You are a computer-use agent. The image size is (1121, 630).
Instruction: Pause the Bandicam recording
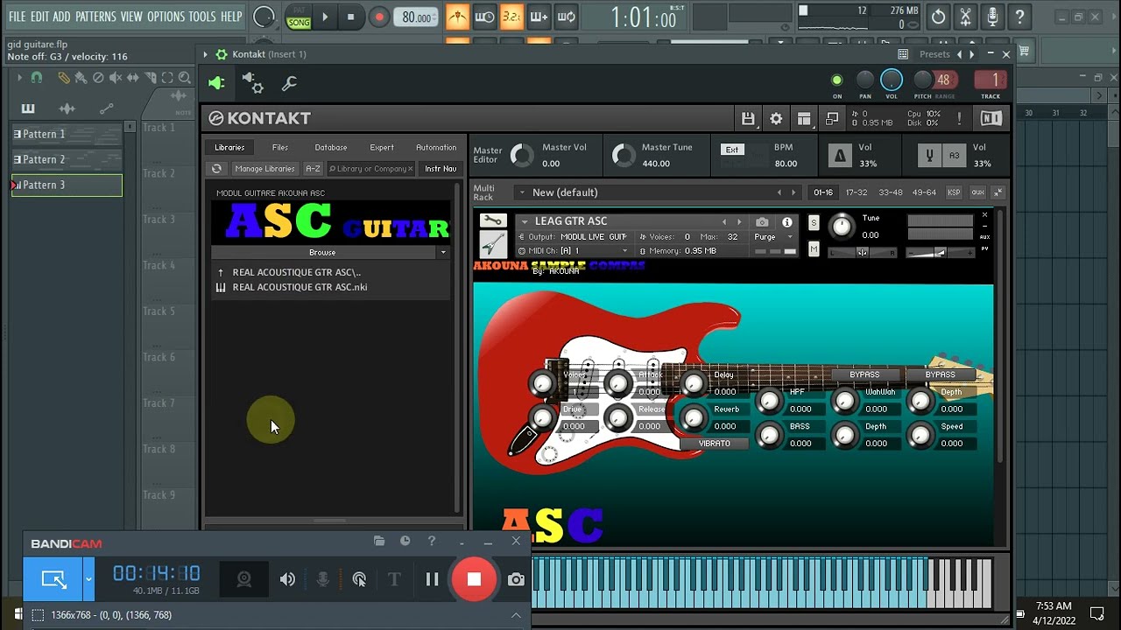pos(432,579)
